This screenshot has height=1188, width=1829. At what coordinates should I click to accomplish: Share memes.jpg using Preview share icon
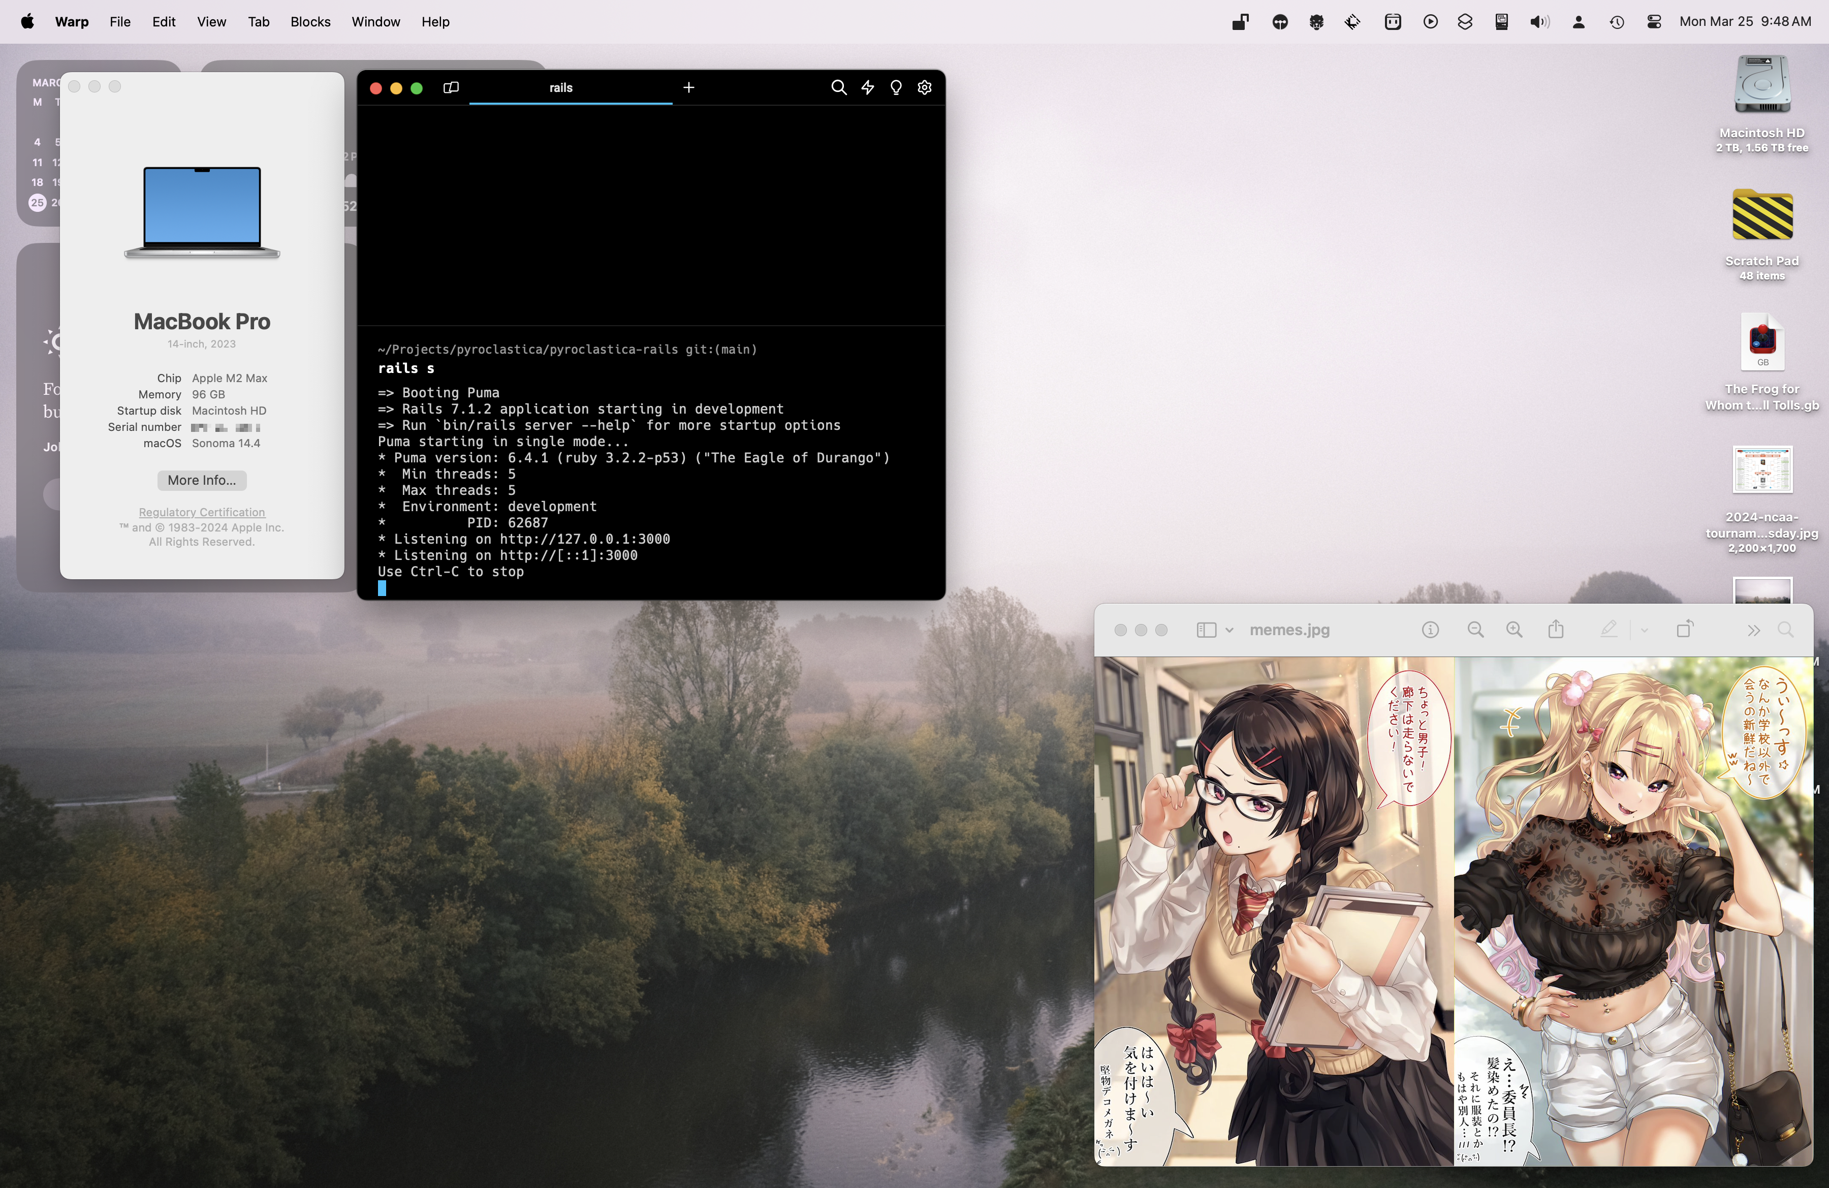[1556, 630]
